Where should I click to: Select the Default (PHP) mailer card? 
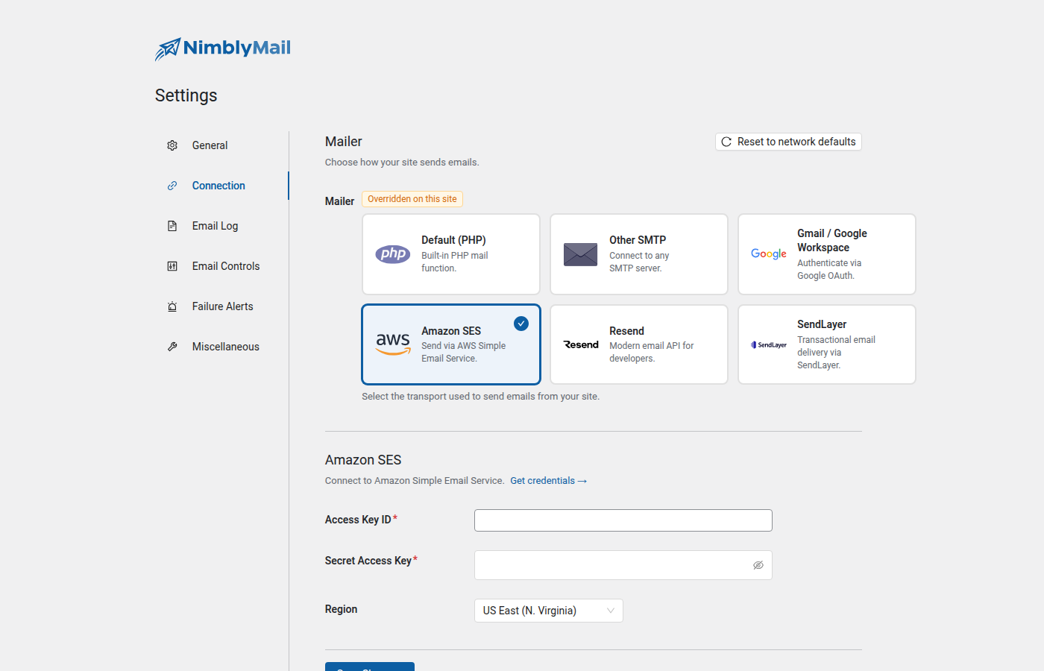(451, 254)
